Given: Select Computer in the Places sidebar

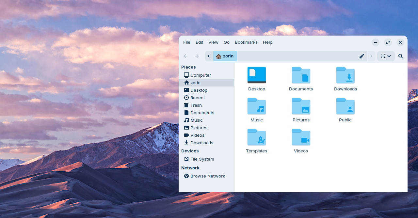Looking at the screenshot, I should pos(201,75).
